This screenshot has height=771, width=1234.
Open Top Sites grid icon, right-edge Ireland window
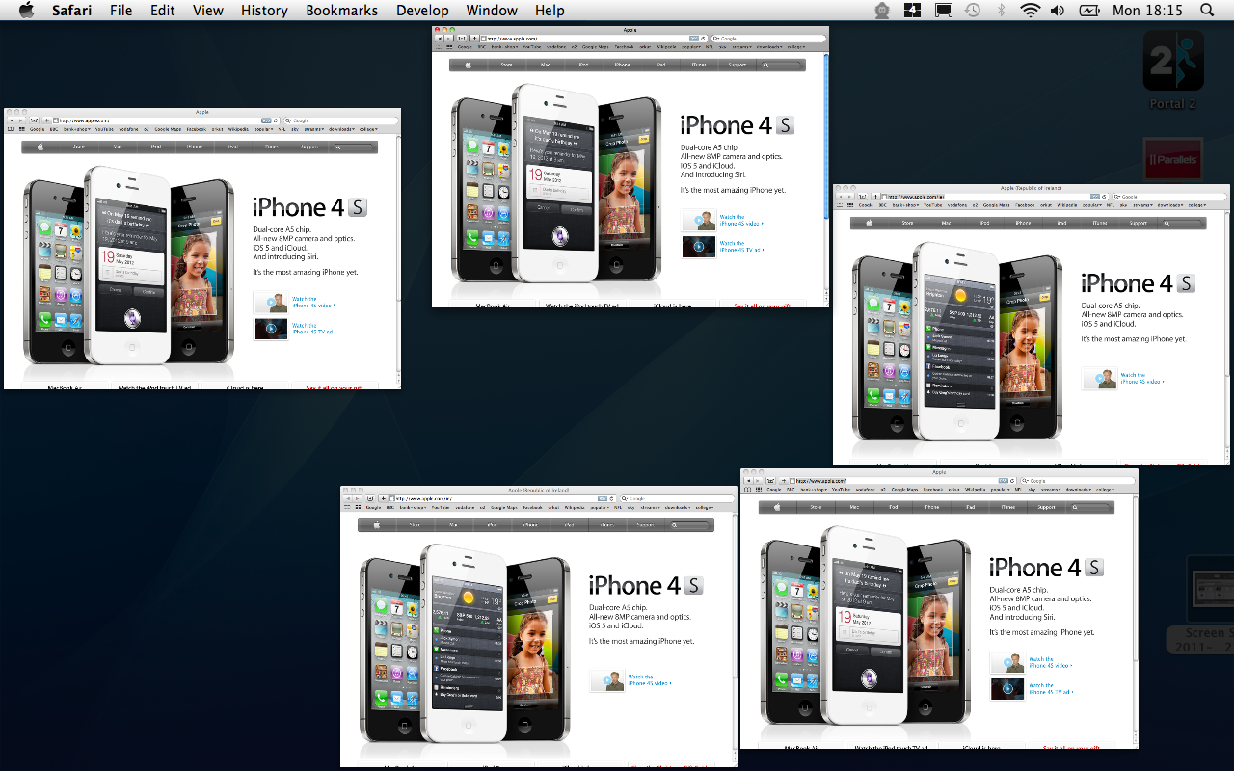[x=850, y=205]
